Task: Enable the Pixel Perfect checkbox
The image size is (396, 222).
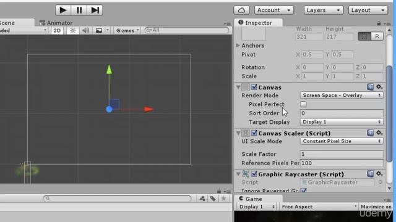Action: tap(303, 104)
